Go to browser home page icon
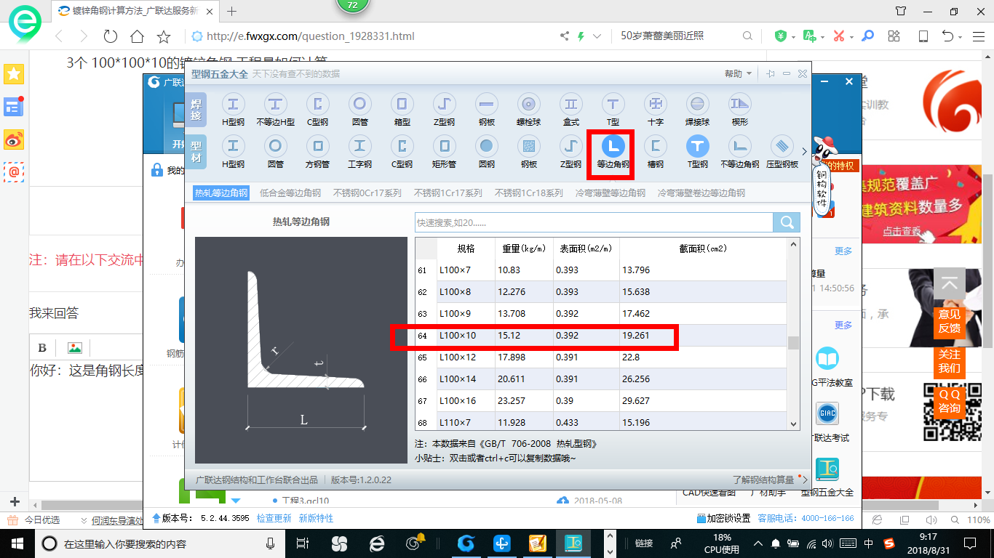 (137, 36)
